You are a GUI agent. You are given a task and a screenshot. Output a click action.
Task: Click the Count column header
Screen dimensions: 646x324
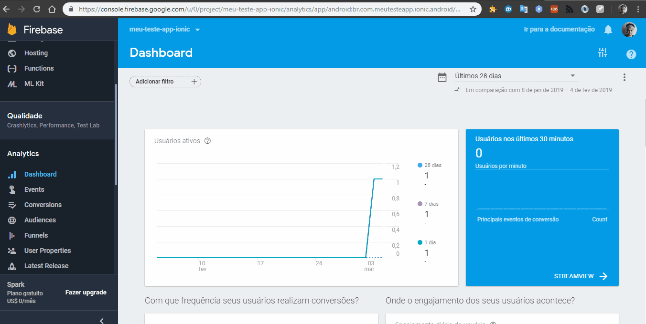pyautogui.click(x=600, y=219)
